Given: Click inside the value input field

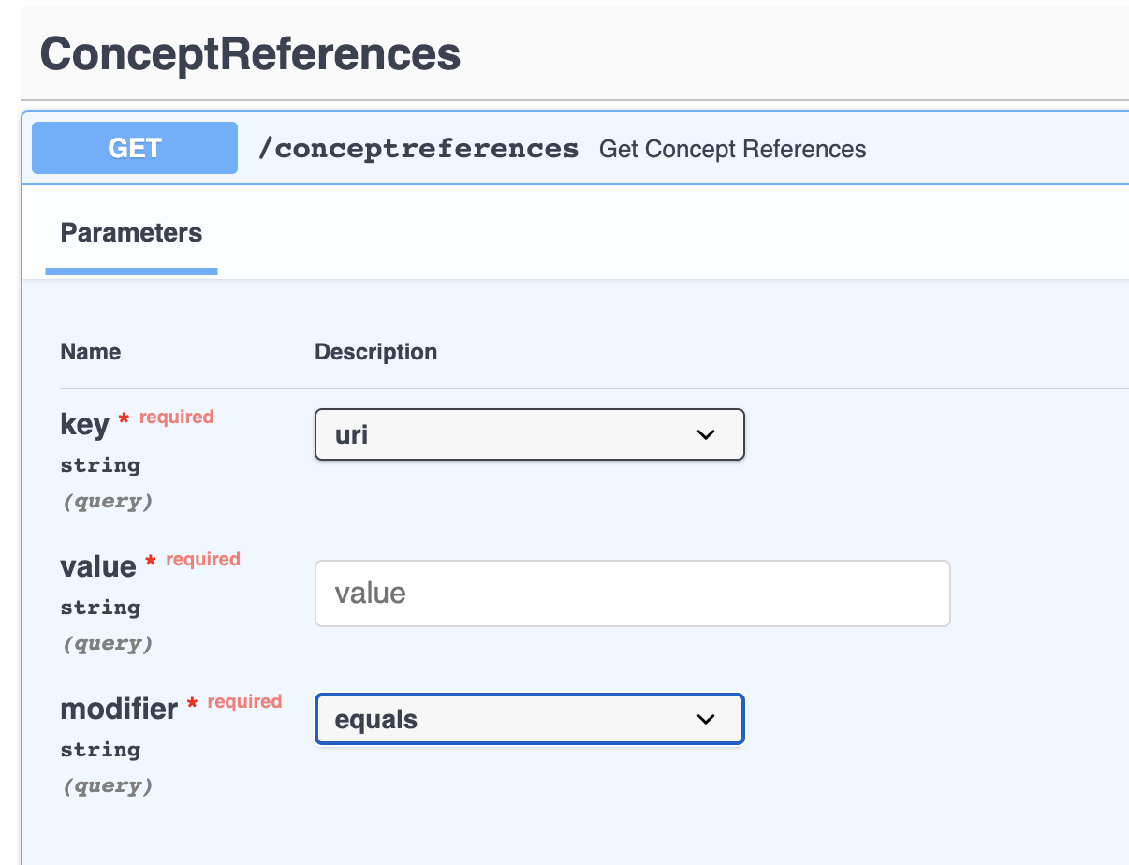Looking at the screenshot, I should (632, 593).
